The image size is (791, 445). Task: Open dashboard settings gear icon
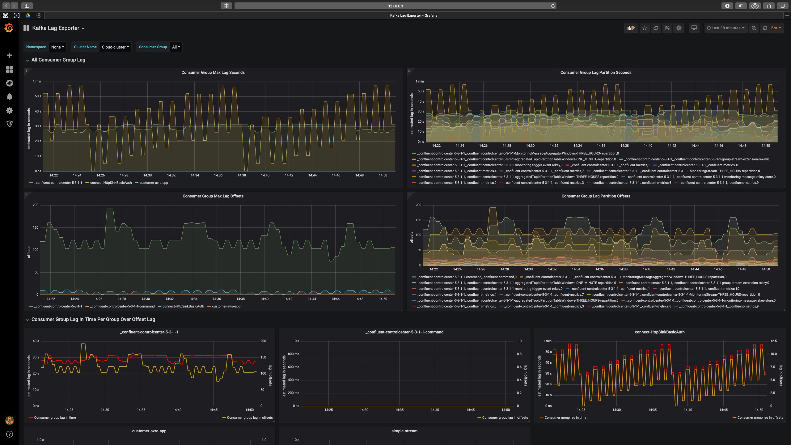point(679,28)
